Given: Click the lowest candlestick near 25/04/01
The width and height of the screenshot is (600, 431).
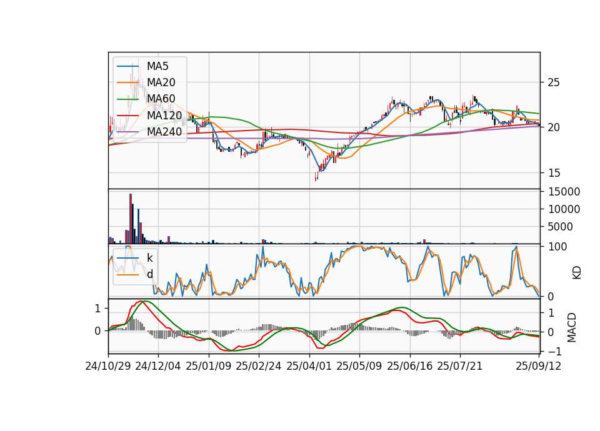Looking at the screenshot, I should 316,176.
